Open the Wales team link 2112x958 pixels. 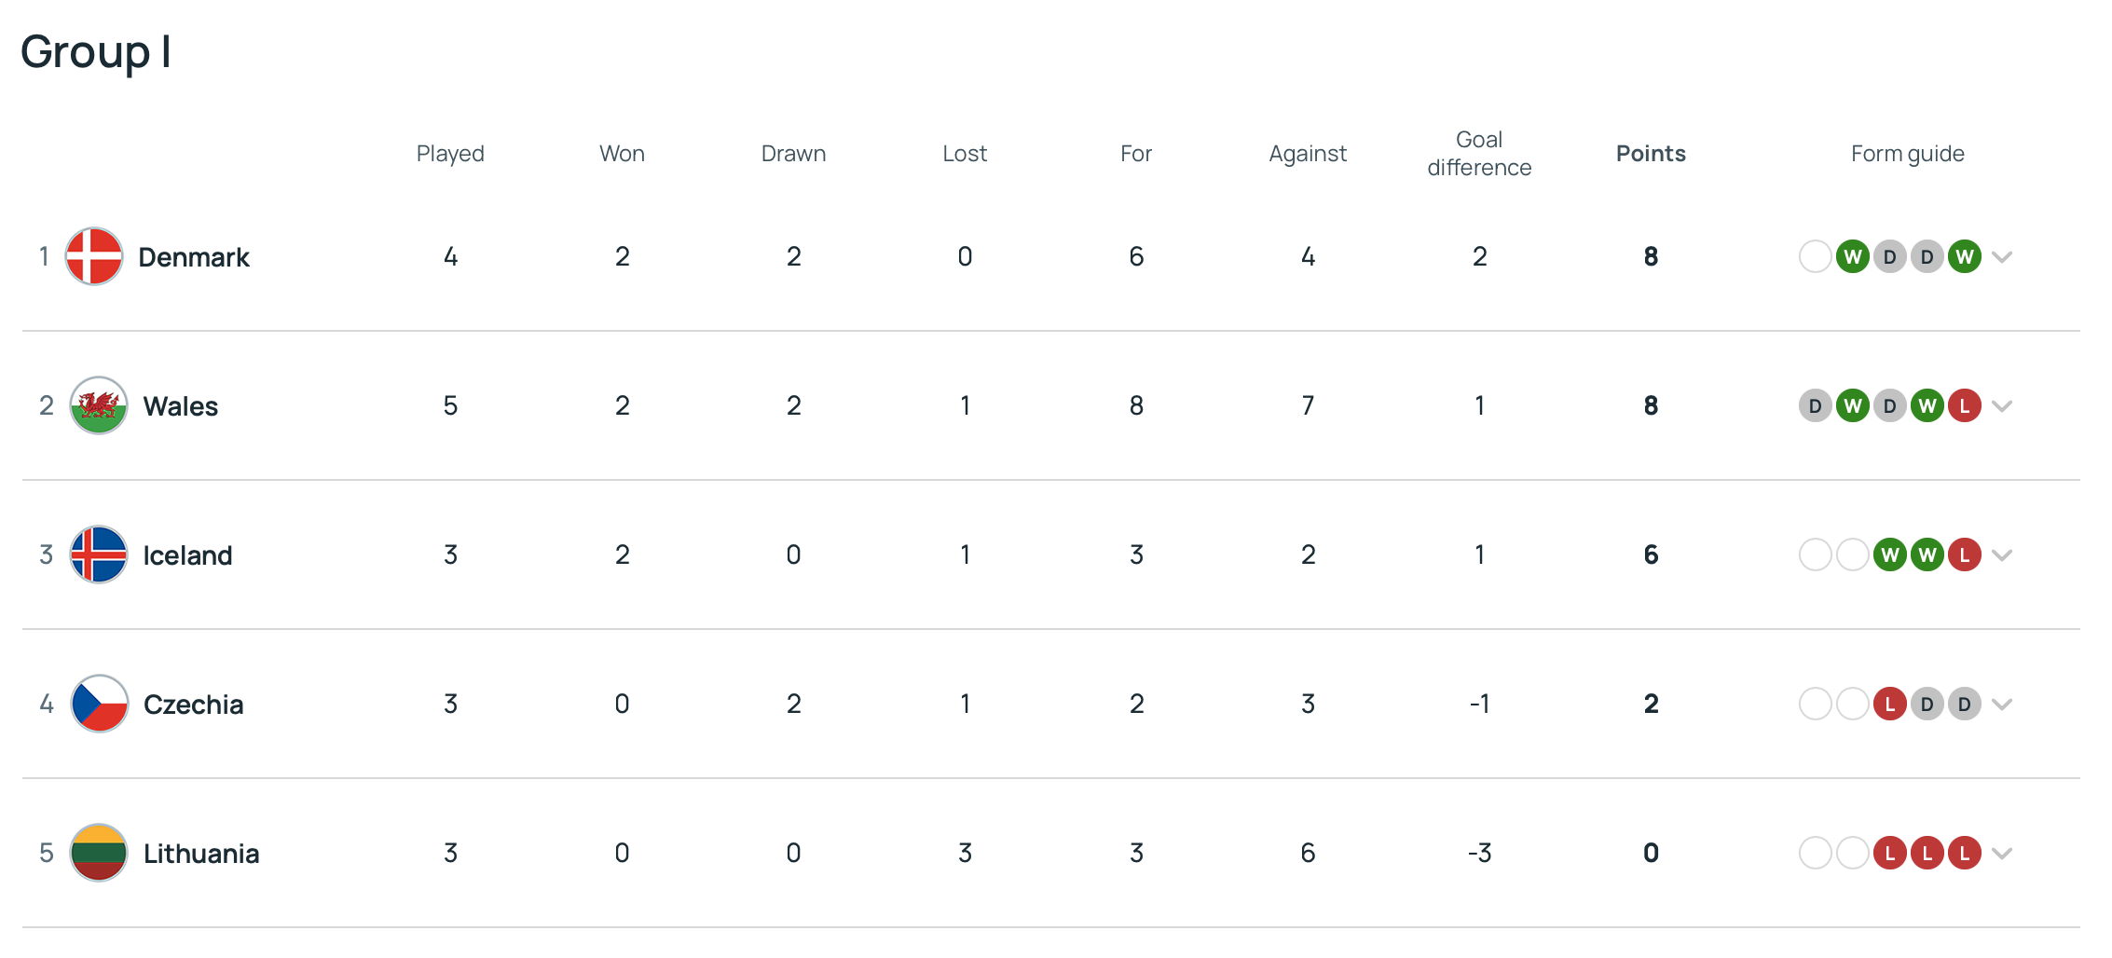(181, 406)
